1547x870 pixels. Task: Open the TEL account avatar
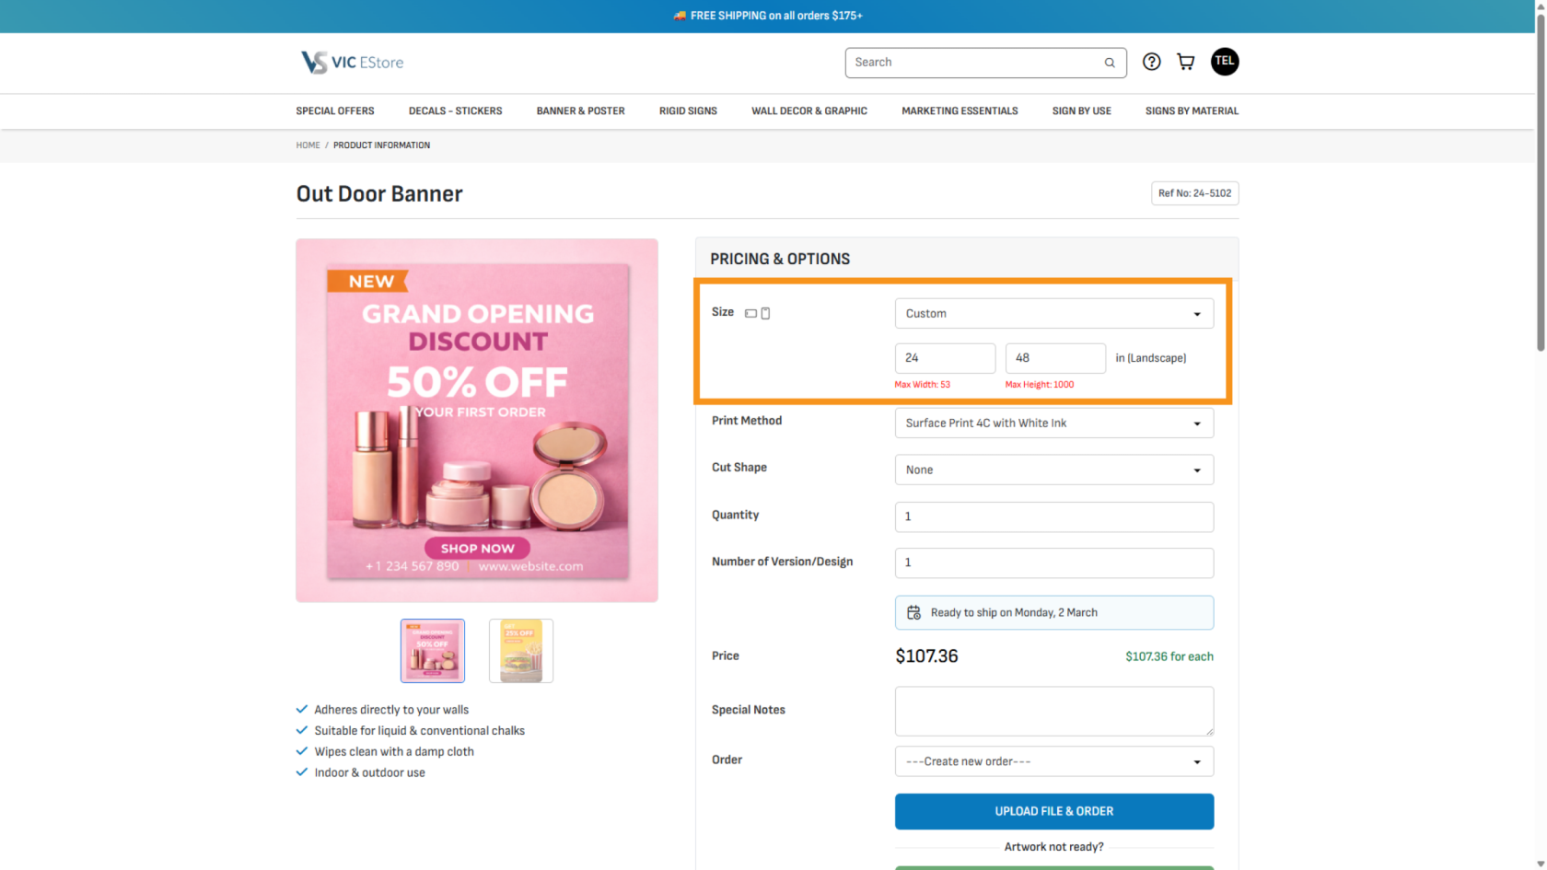pyautogui.click(x=1224, y=62)
